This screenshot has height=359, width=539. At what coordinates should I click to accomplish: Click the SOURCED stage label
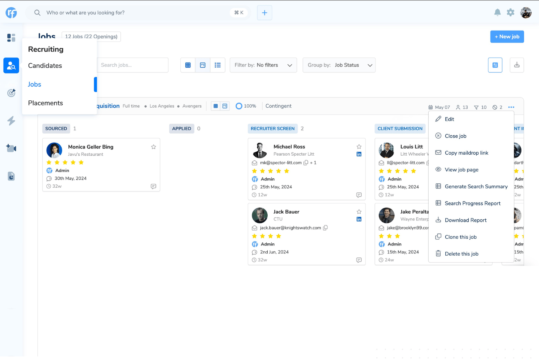56,129
